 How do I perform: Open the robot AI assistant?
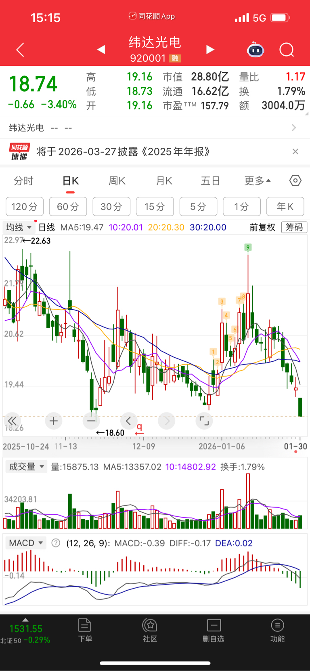click(x=256, y=50)
